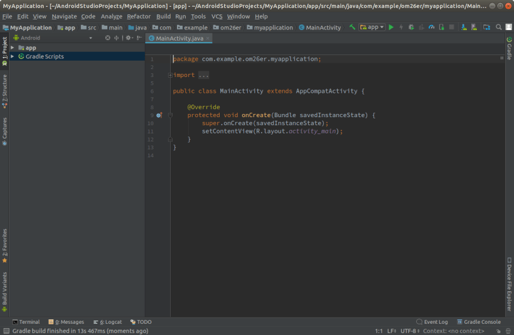Toggle the 6: Logcat tool window
The height and width of the screenshot is (335, 514).
click(x=107, y=322)
